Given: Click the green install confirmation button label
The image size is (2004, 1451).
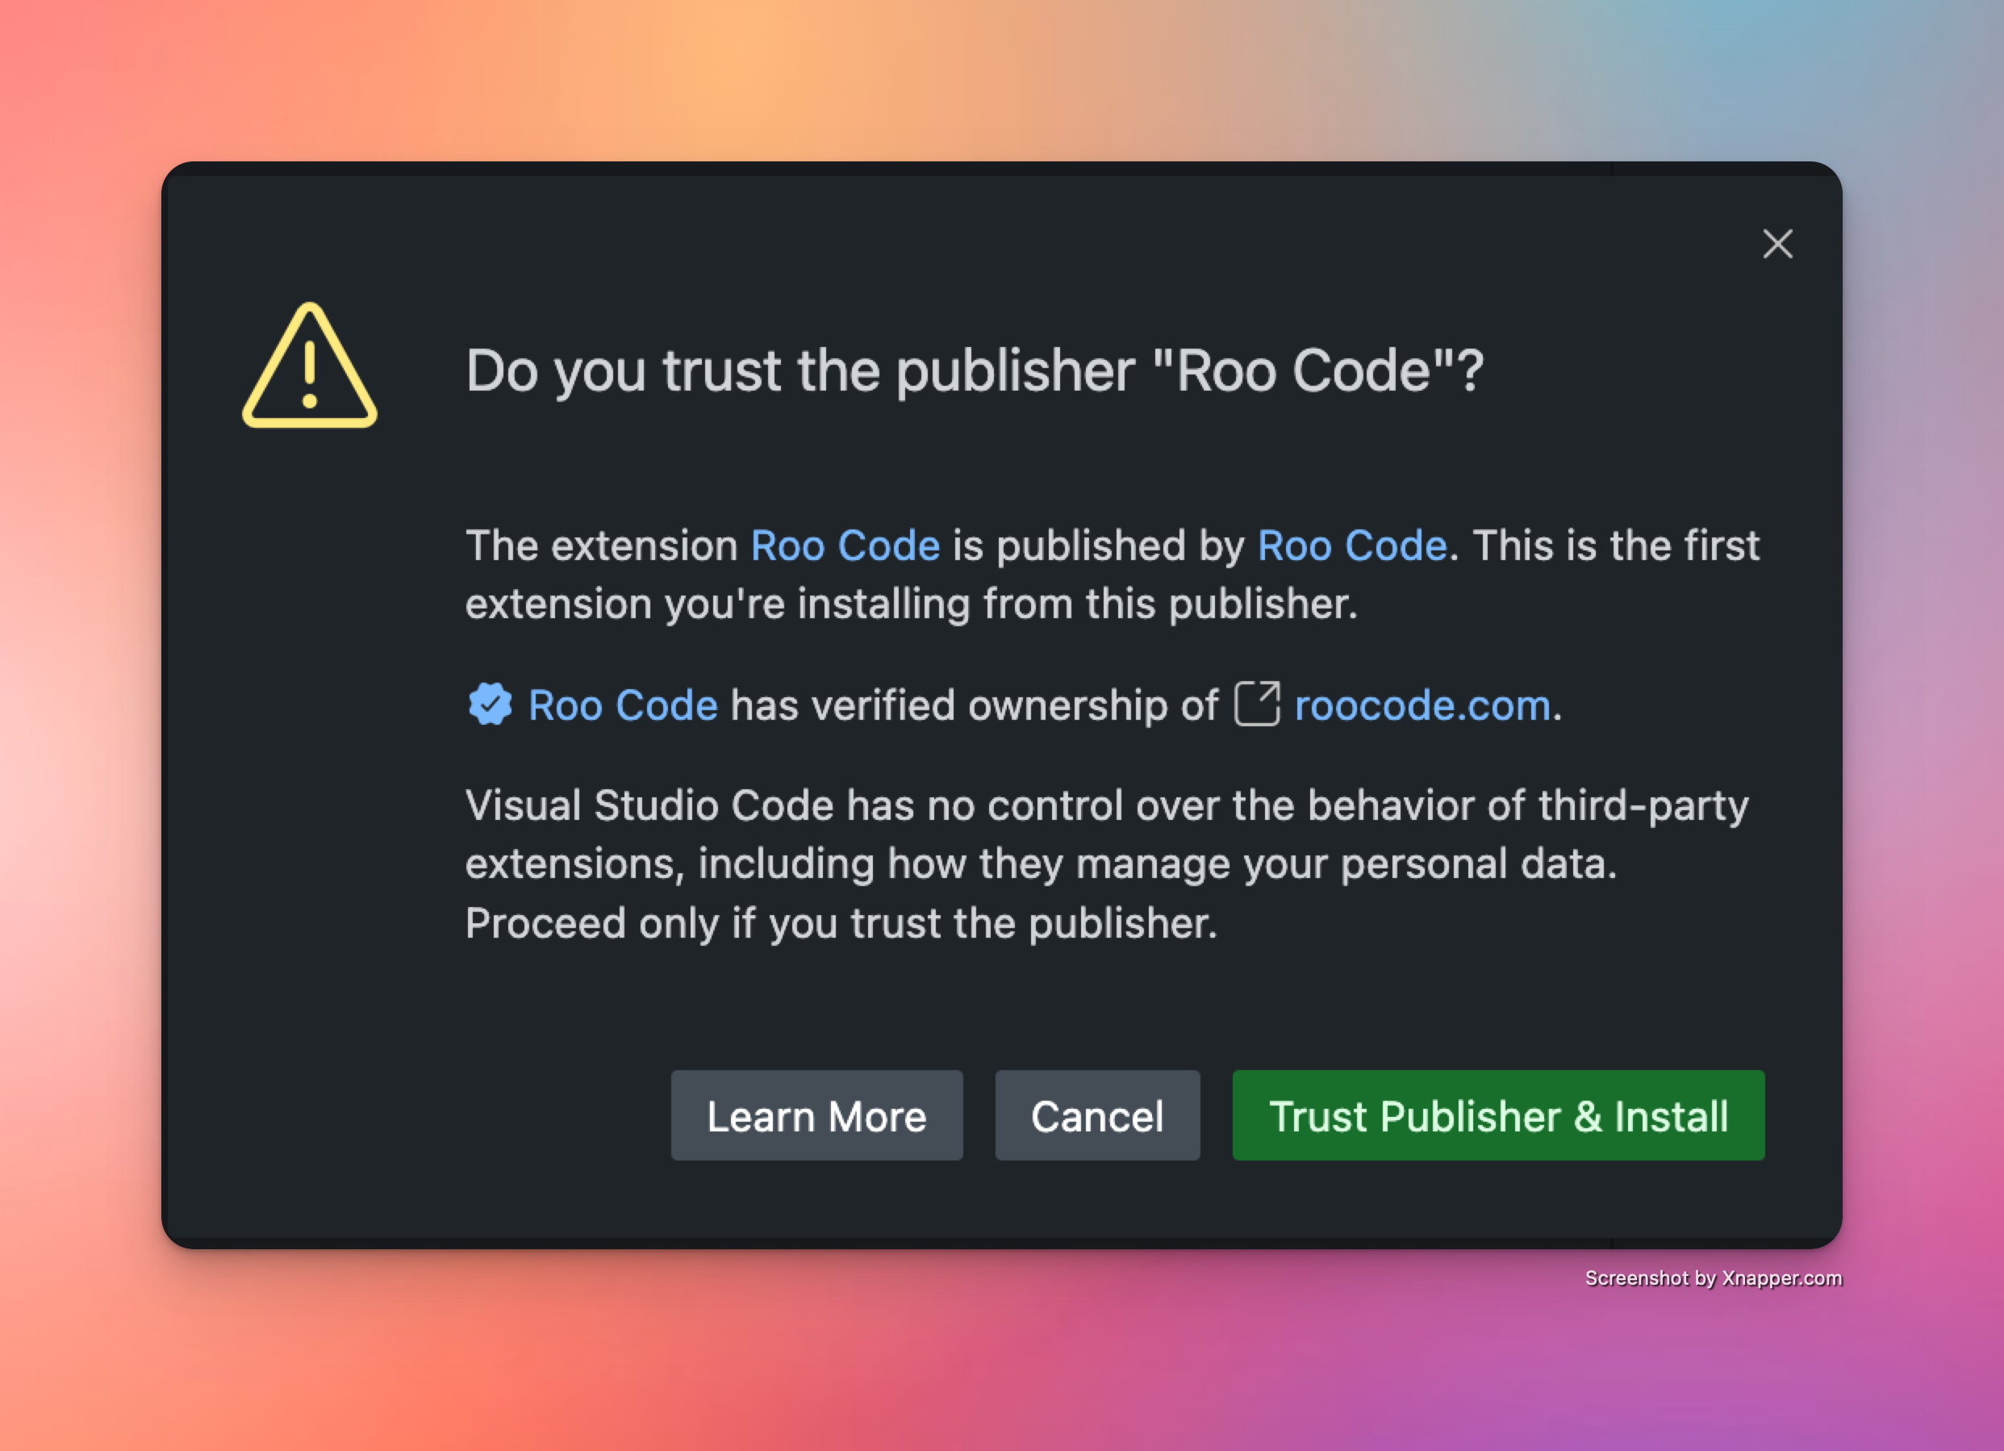Looking at the screenshot, I should pyautogui.click(x=1497, y=1115).
